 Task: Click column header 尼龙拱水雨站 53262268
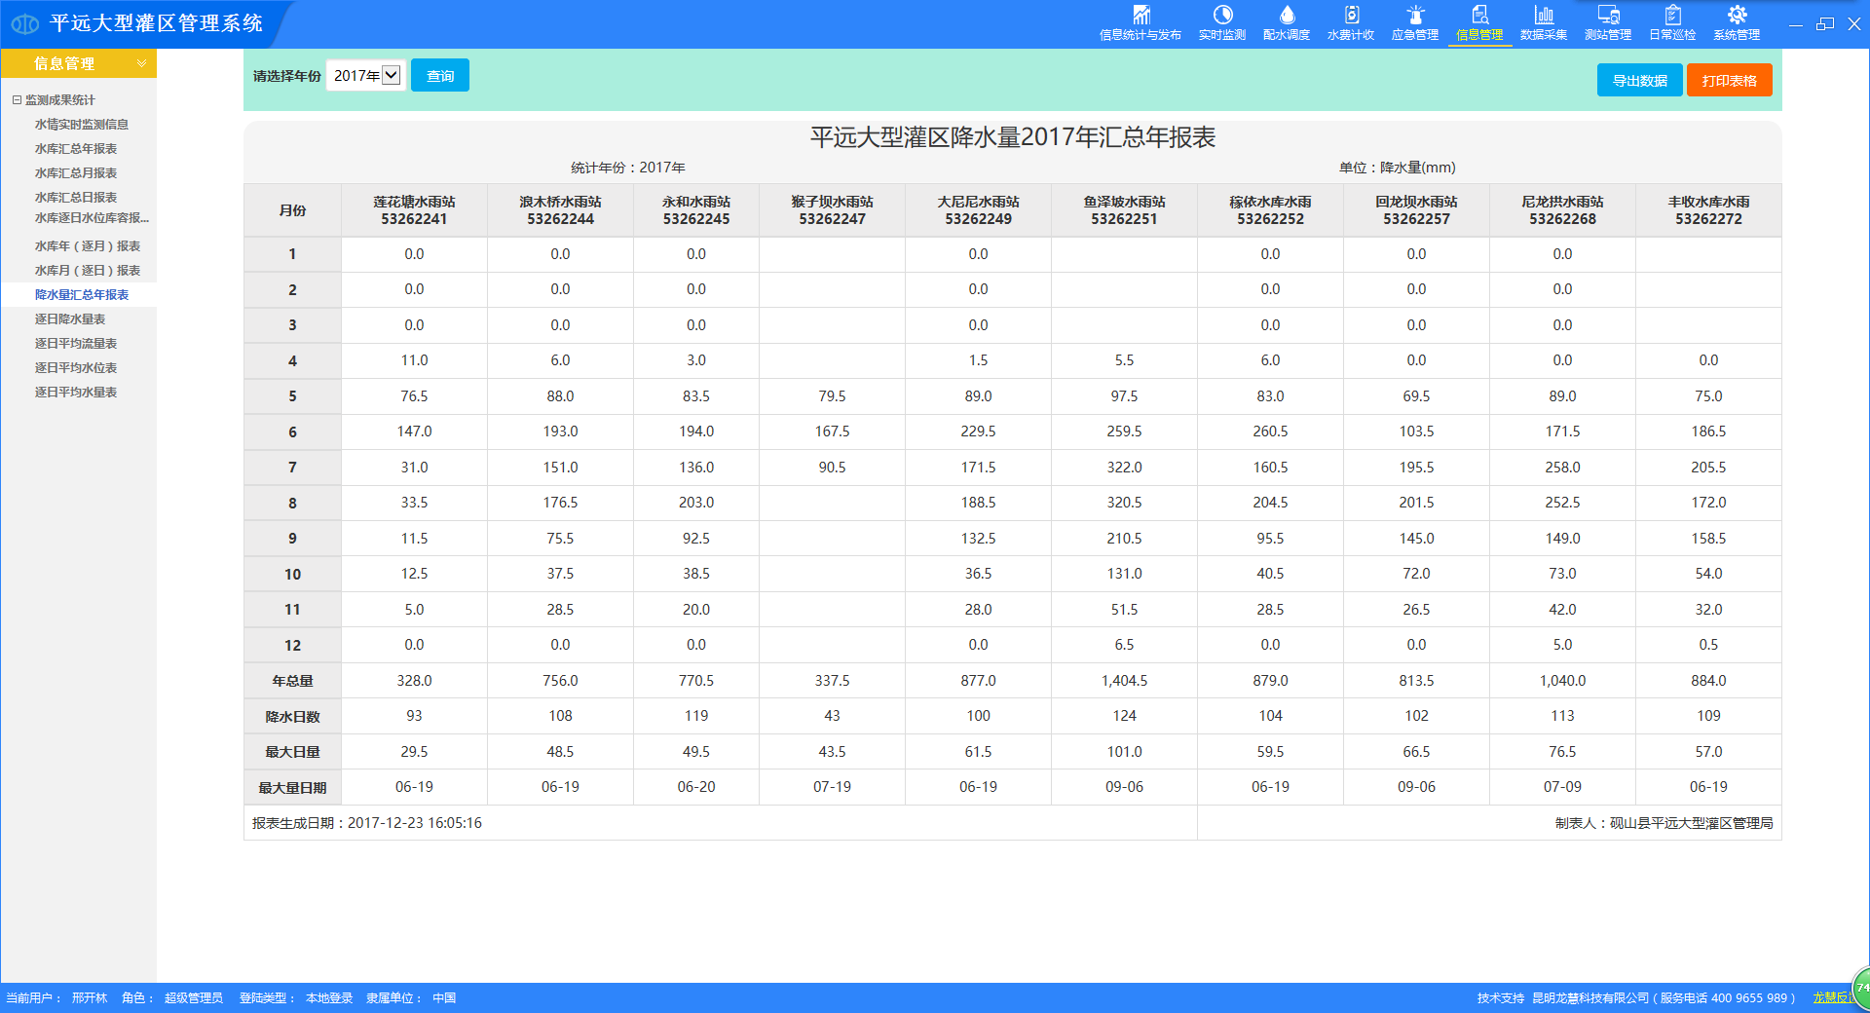(x=1562, y=210)
